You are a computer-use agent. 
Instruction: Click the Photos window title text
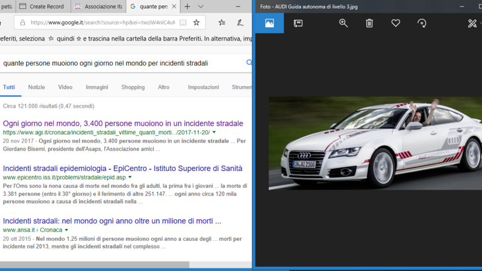pyautogui.click(x=308, y=7)
